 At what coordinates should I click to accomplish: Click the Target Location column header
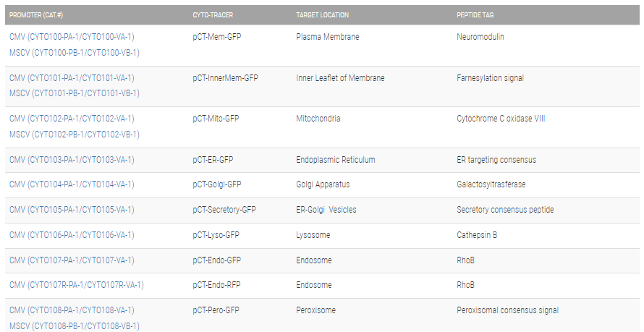[x=322, y=15]
